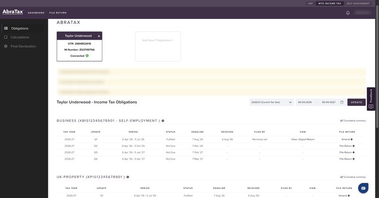Open Taylor Underwood card menu icon
Viewport: 379px width, 198px height.
point(99,36)
